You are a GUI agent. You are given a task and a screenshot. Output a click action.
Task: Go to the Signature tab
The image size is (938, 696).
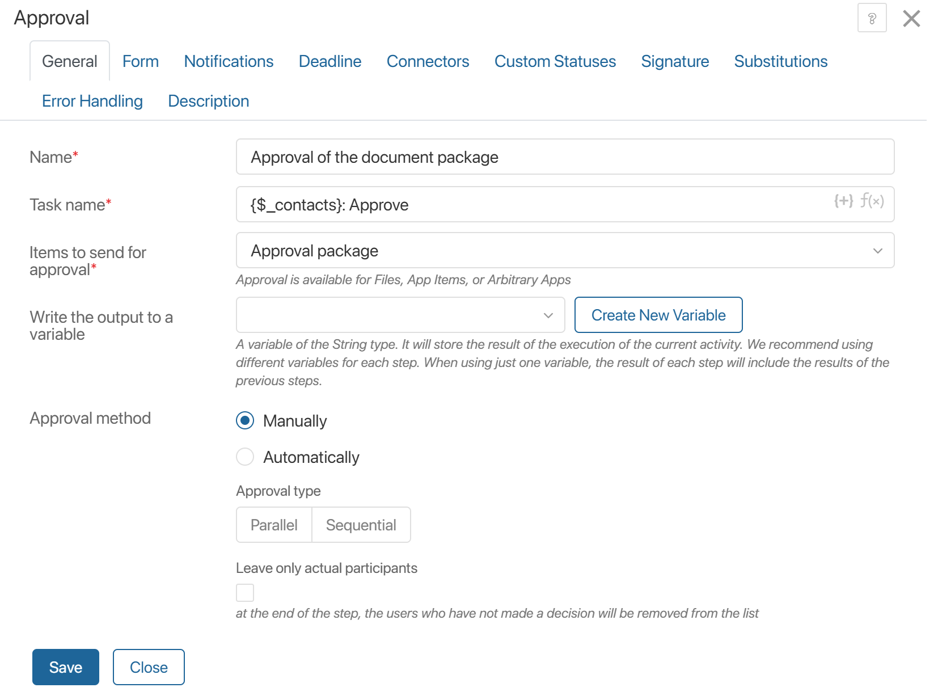pos(675,61)
